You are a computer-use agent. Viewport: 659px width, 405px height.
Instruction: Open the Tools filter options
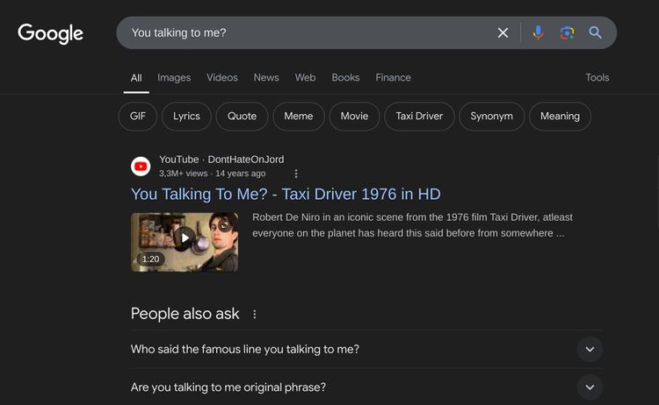[597, 77]
